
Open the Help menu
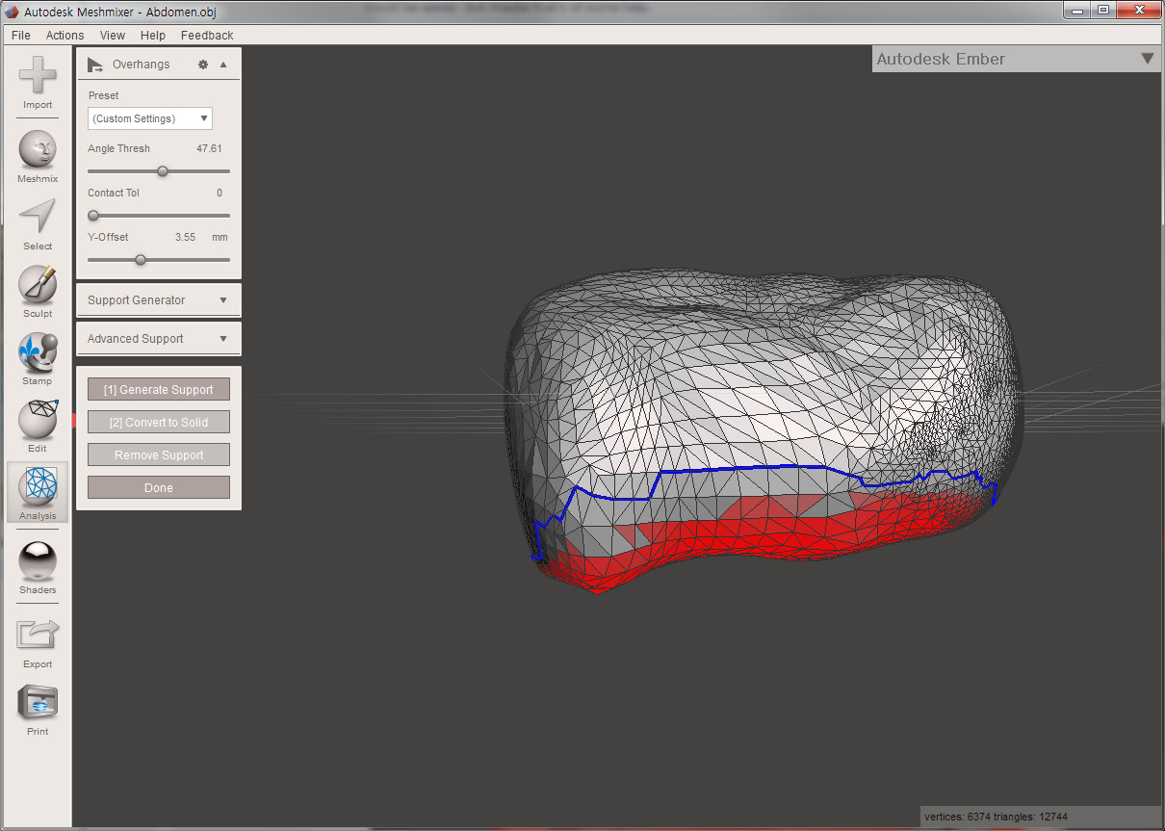coord(152,35)
